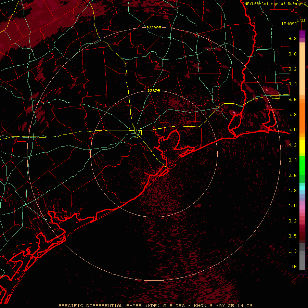Click the 50 NMI range ring label

pos(154,90)
